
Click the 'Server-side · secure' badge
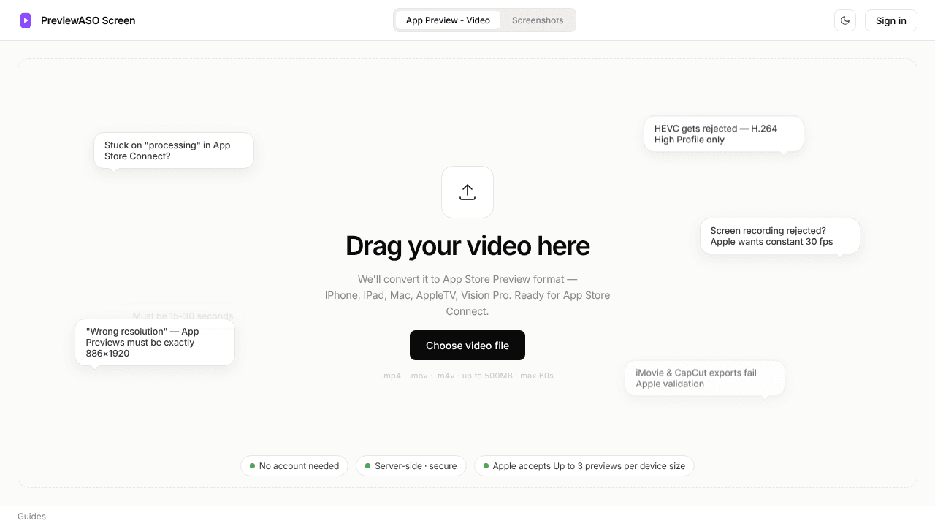411,466
